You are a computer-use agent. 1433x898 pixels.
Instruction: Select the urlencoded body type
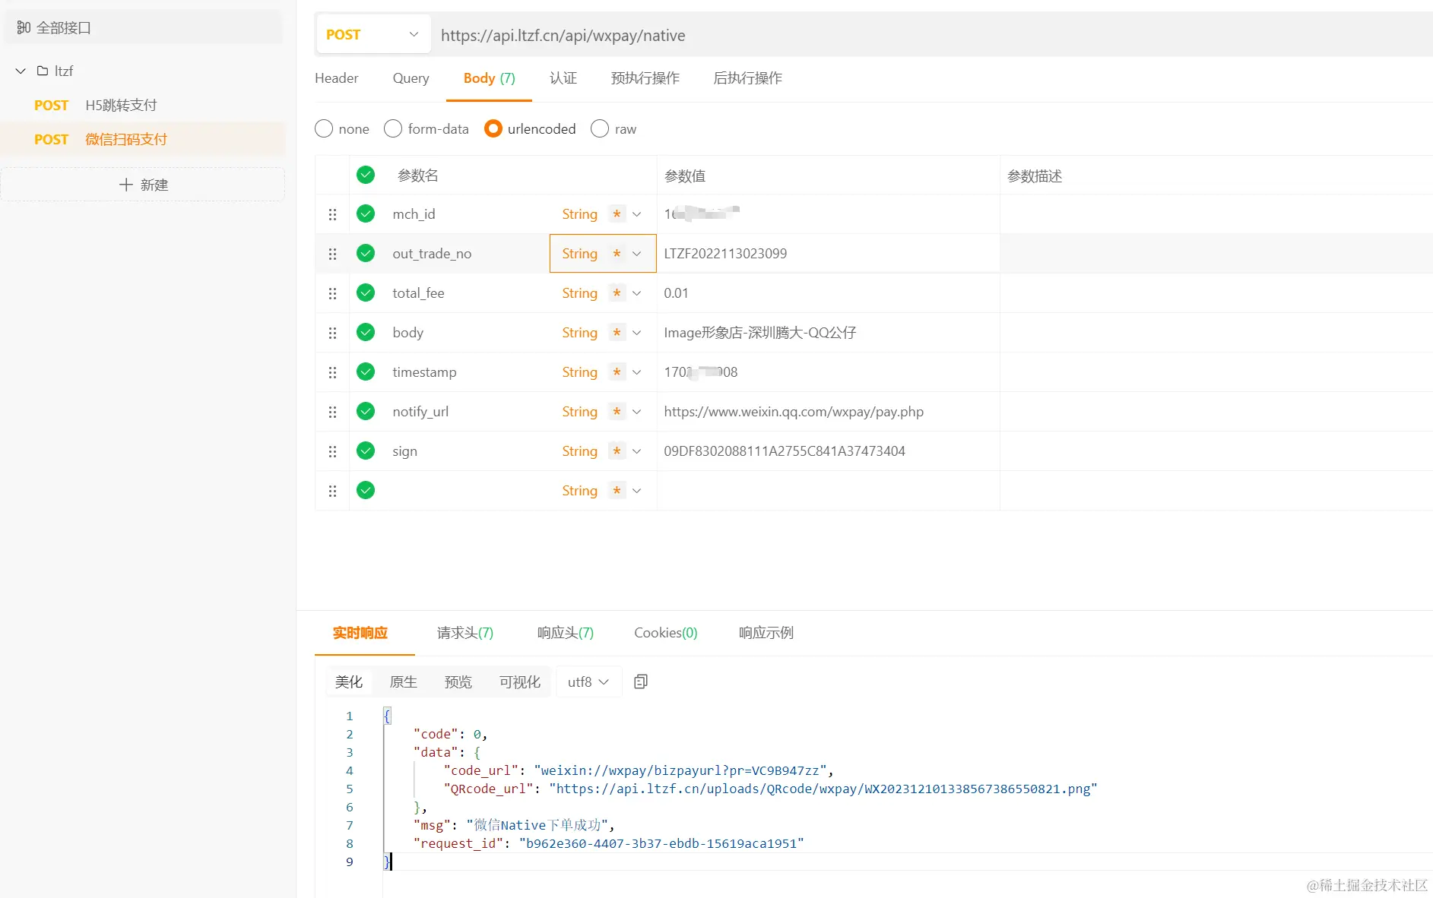[x=493, y=128]
